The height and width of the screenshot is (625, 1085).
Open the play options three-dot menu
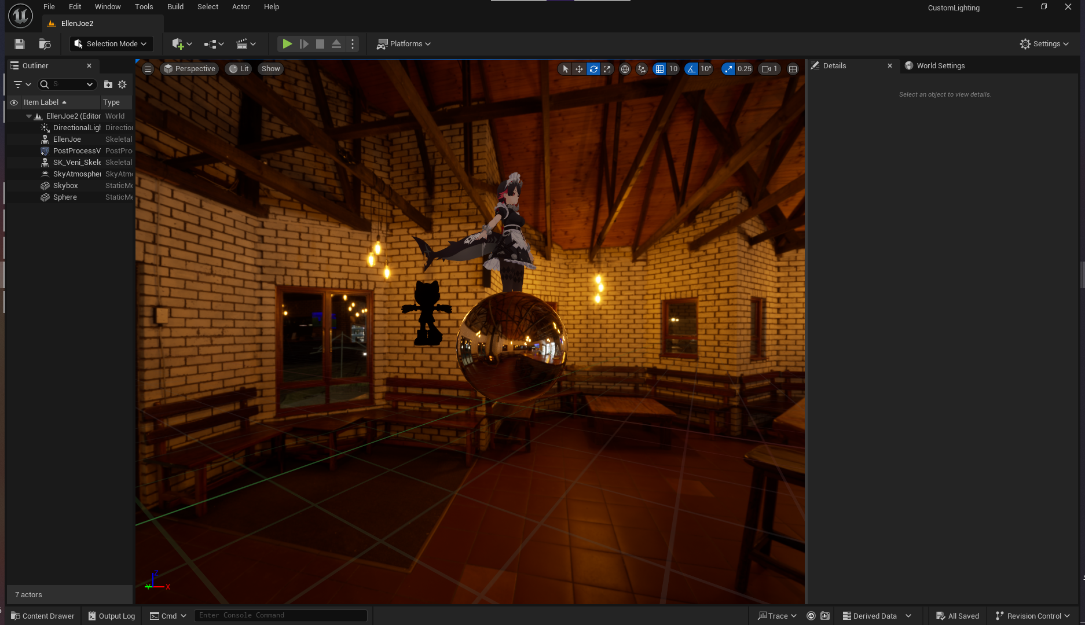point(353,44)
